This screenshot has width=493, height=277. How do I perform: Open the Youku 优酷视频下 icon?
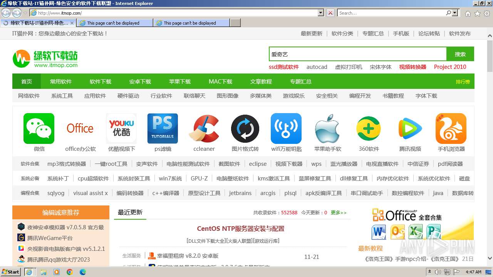(121, 128)
